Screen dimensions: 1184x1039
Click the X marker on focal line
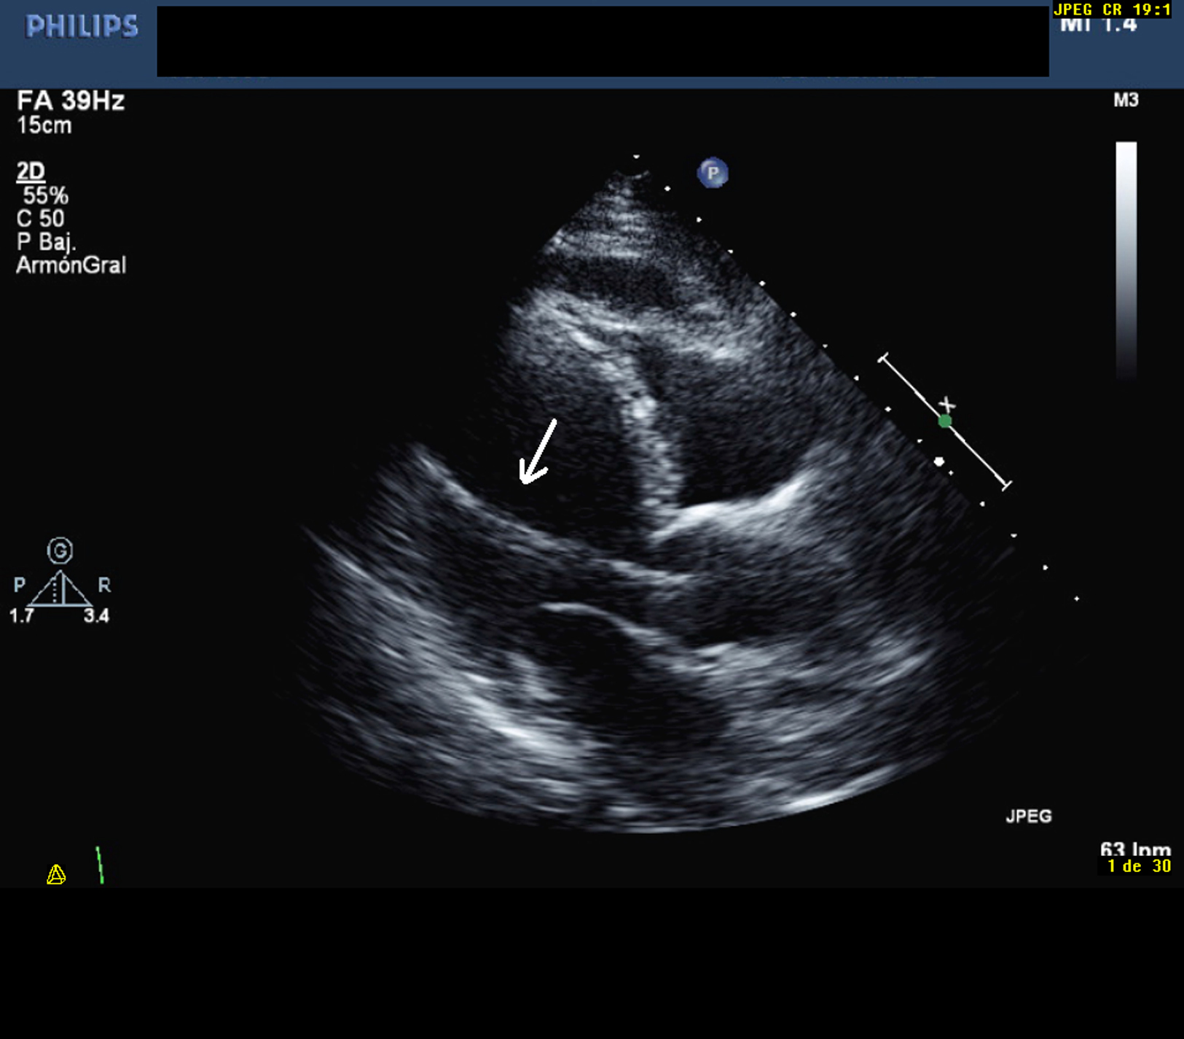[946, 404]
